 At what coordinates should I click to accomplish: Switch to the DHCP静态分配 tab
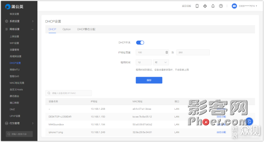point(86,29)
